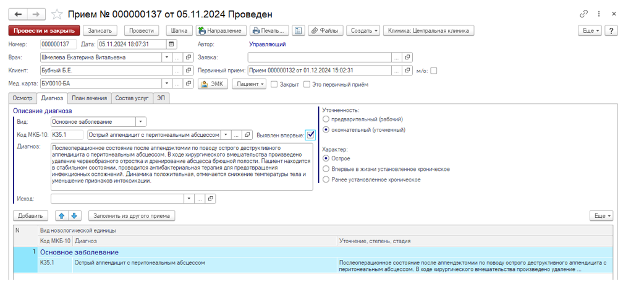Viewport: 631px width, 289px height.
Task: Click into the Код МКБ-10 field
Action: [67, 135]
